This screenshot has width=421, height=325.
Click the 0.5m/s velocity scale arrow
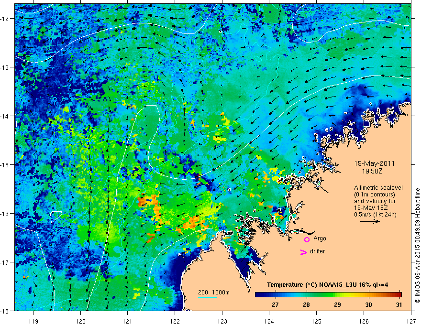[370, 221]
